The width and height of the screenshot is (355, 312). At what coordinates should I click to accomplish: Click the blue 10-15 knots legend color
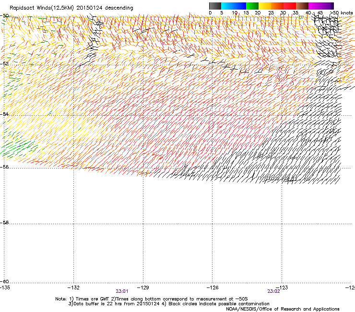click(240, 6)
